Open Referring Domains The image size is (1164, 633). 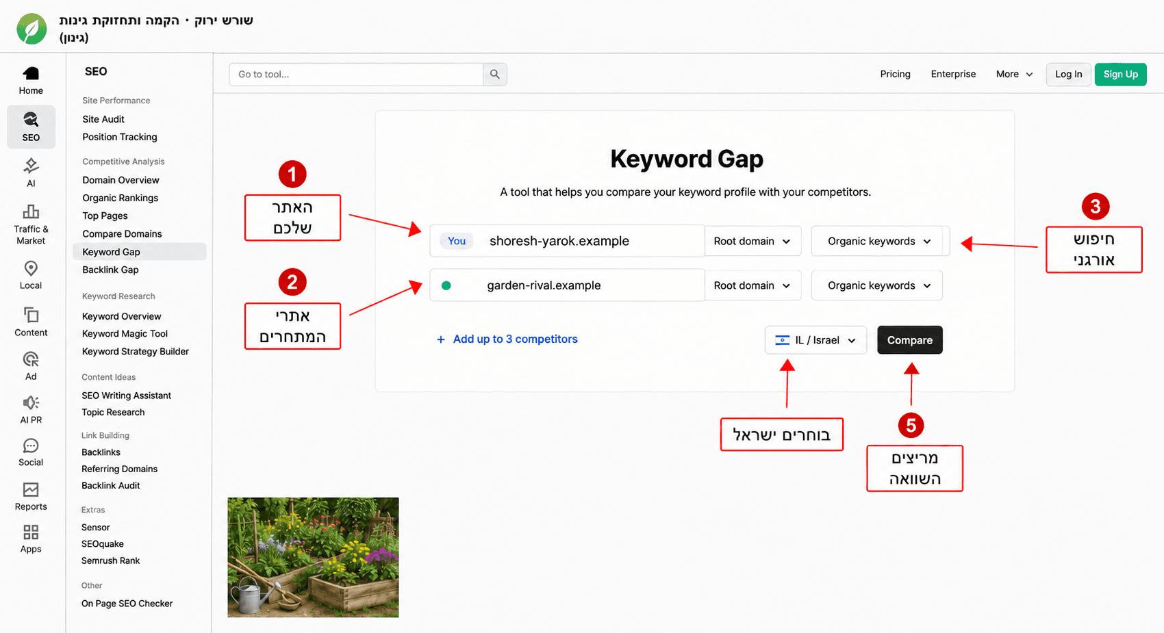tap(120, 469)
